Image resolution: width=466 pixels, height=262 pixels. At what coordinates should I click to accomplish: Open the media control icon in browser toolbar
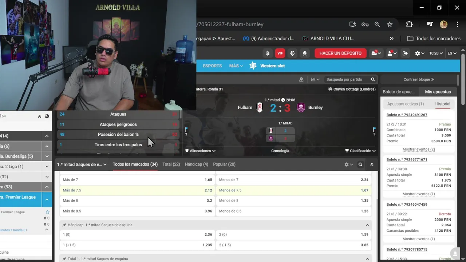430,24
